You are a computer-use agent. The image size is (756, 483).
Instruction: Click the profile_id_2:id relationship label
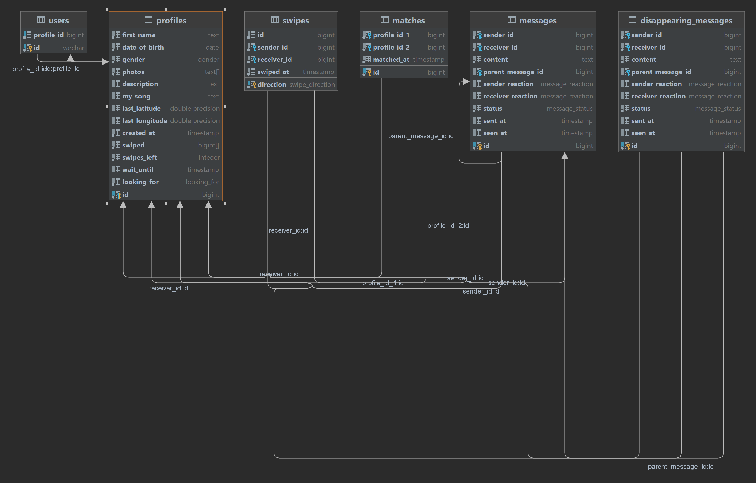point(448,226)
